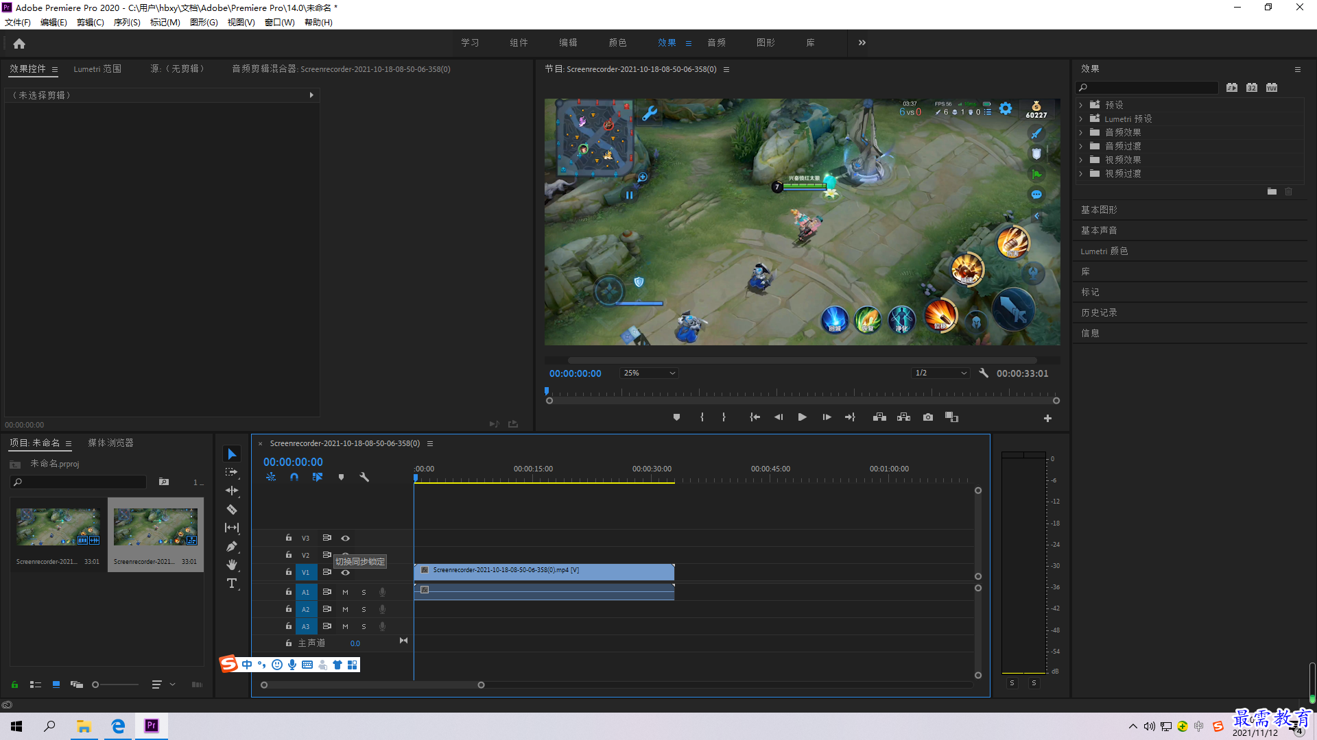Click the effects search field
Screen dimensions: 1317x740
1147,87
